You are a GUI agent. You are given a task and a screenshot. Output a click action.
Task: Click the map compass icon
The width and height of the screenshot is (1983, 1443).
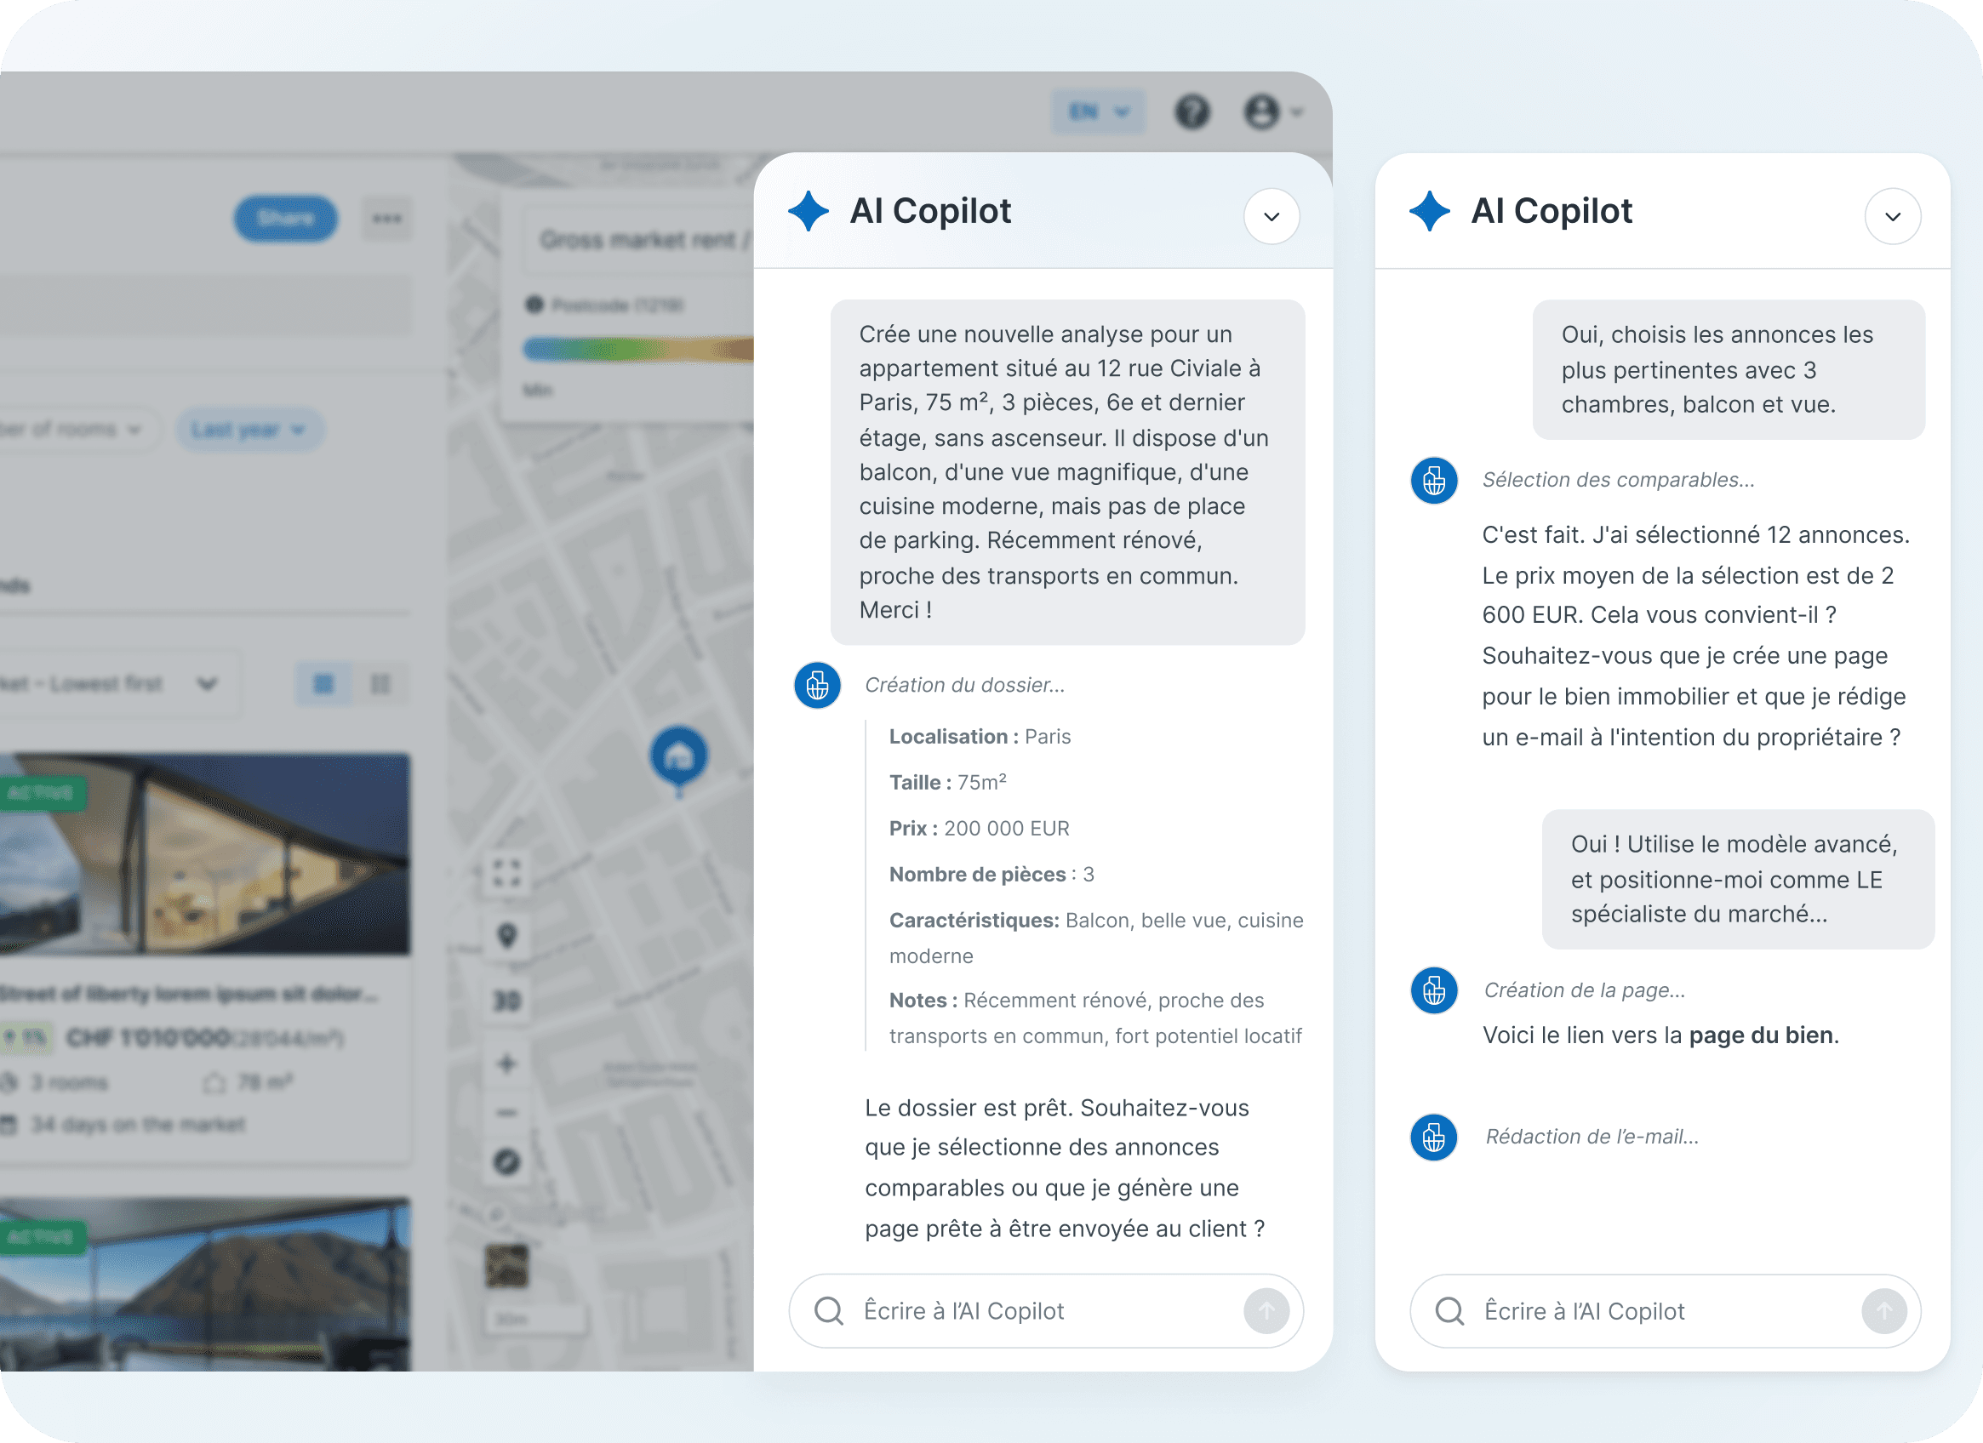pos(506,1161)
